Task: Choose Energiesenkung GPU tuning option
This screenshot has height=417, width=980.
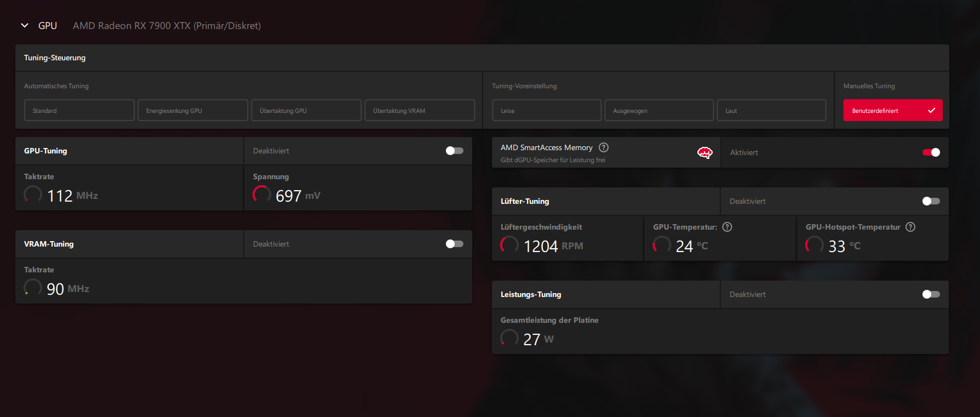Action: [x=193, y=110]
